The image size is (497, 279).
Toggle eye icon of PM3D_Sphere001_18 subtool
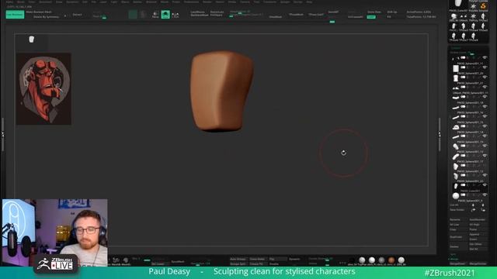[x=485, y=97]
